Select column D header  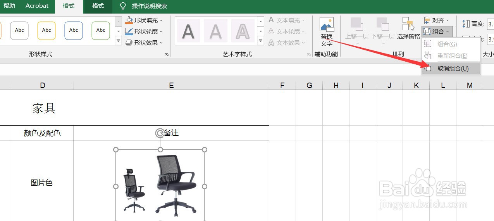(43, 85)
